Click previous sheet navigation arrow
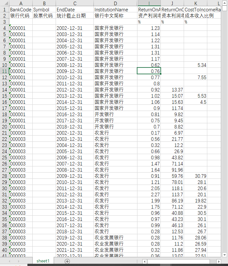Viewport: 228px width, 266px height. 9,261
